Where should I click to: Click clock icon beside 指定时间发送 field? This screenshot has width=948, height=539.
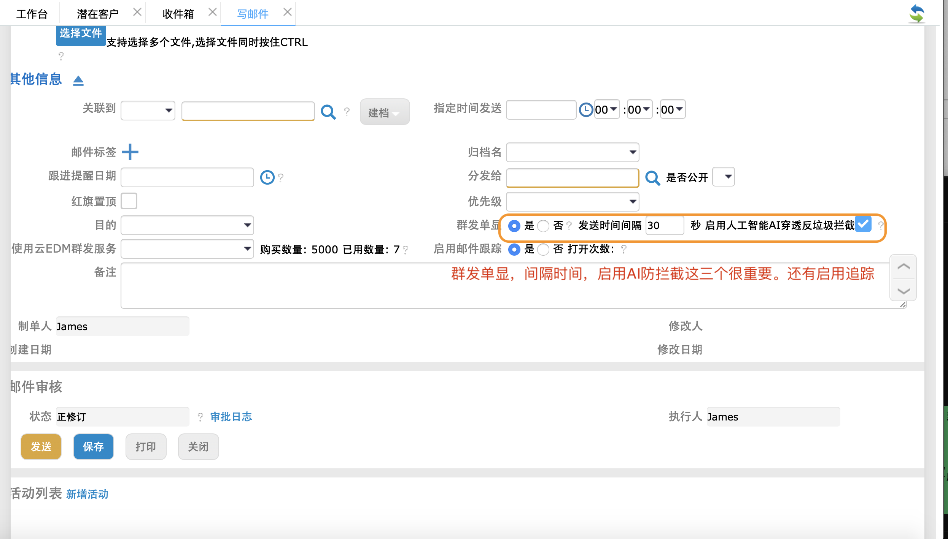pyautogui.click(x=586, y=110)
